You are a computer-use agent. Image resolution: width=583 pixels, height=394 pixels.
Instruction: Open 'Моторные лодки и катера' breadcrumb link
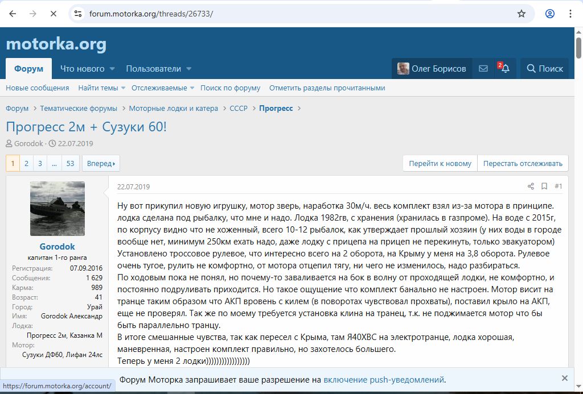pyautogui.click(x=173, y=109)
